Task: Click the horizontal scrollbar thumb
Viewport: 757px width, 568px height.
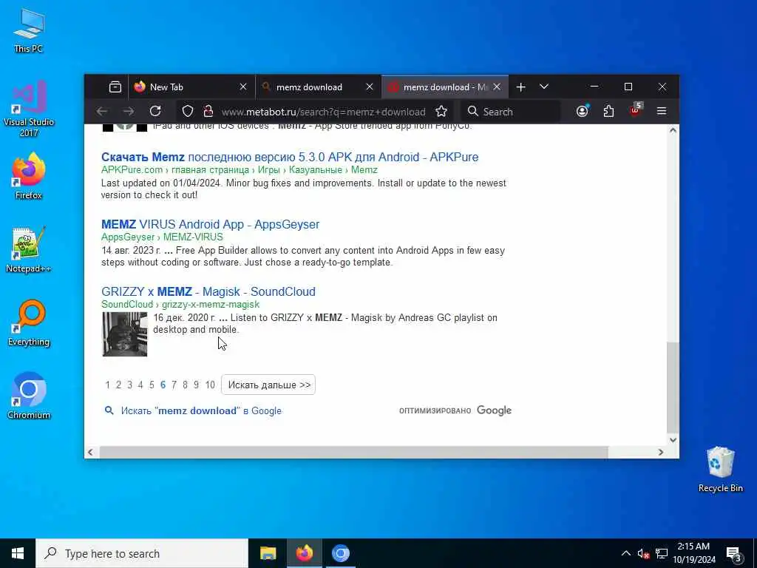Action: 353,453
